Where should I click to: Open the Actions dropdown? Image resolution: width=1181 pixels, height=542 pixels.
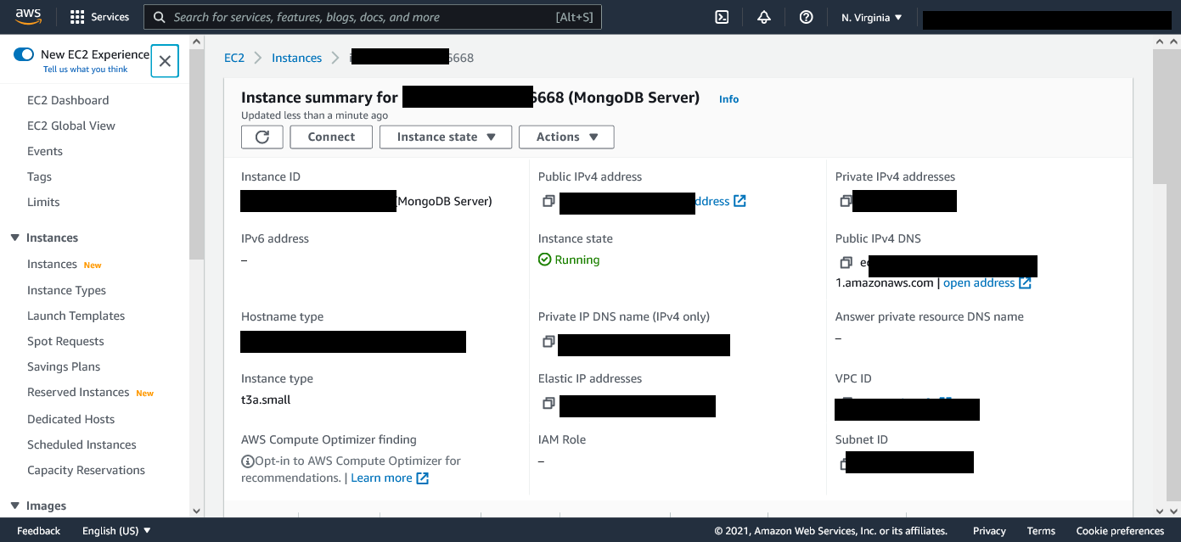click(x=566, y=137)
